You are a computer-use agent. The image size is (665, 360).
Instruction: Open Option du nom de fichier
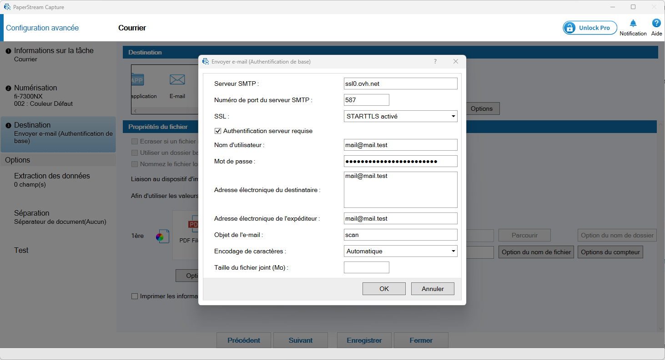click(536, 252)
